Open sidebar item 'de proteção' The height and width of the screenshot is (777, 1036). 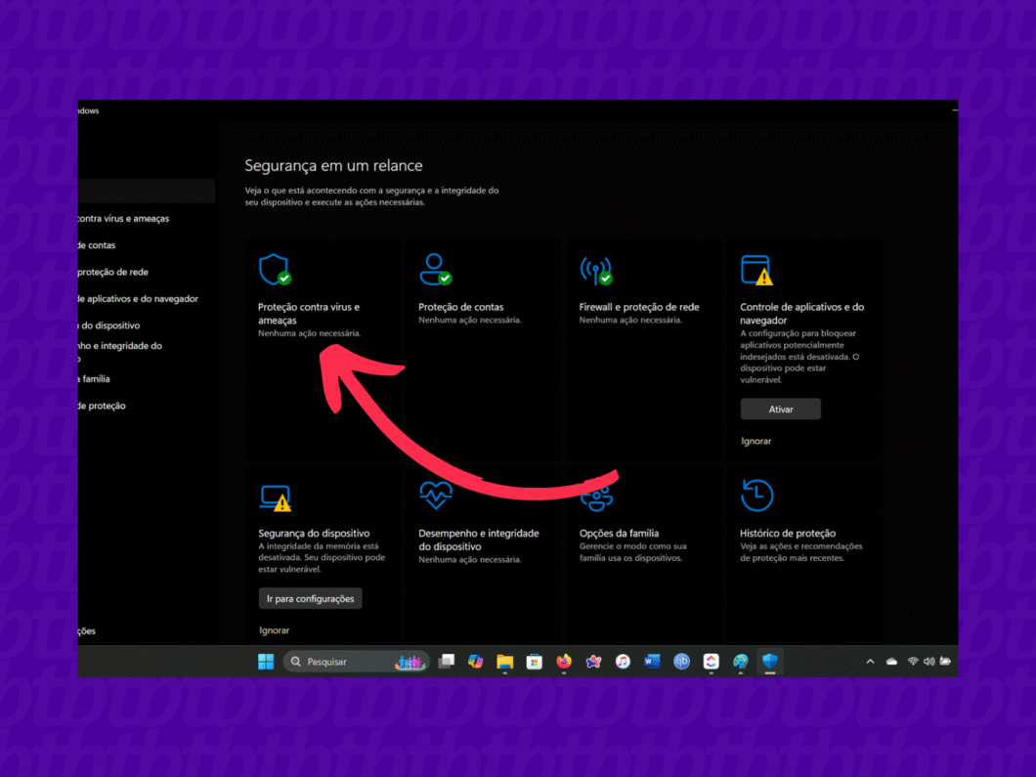pos(102,406)
